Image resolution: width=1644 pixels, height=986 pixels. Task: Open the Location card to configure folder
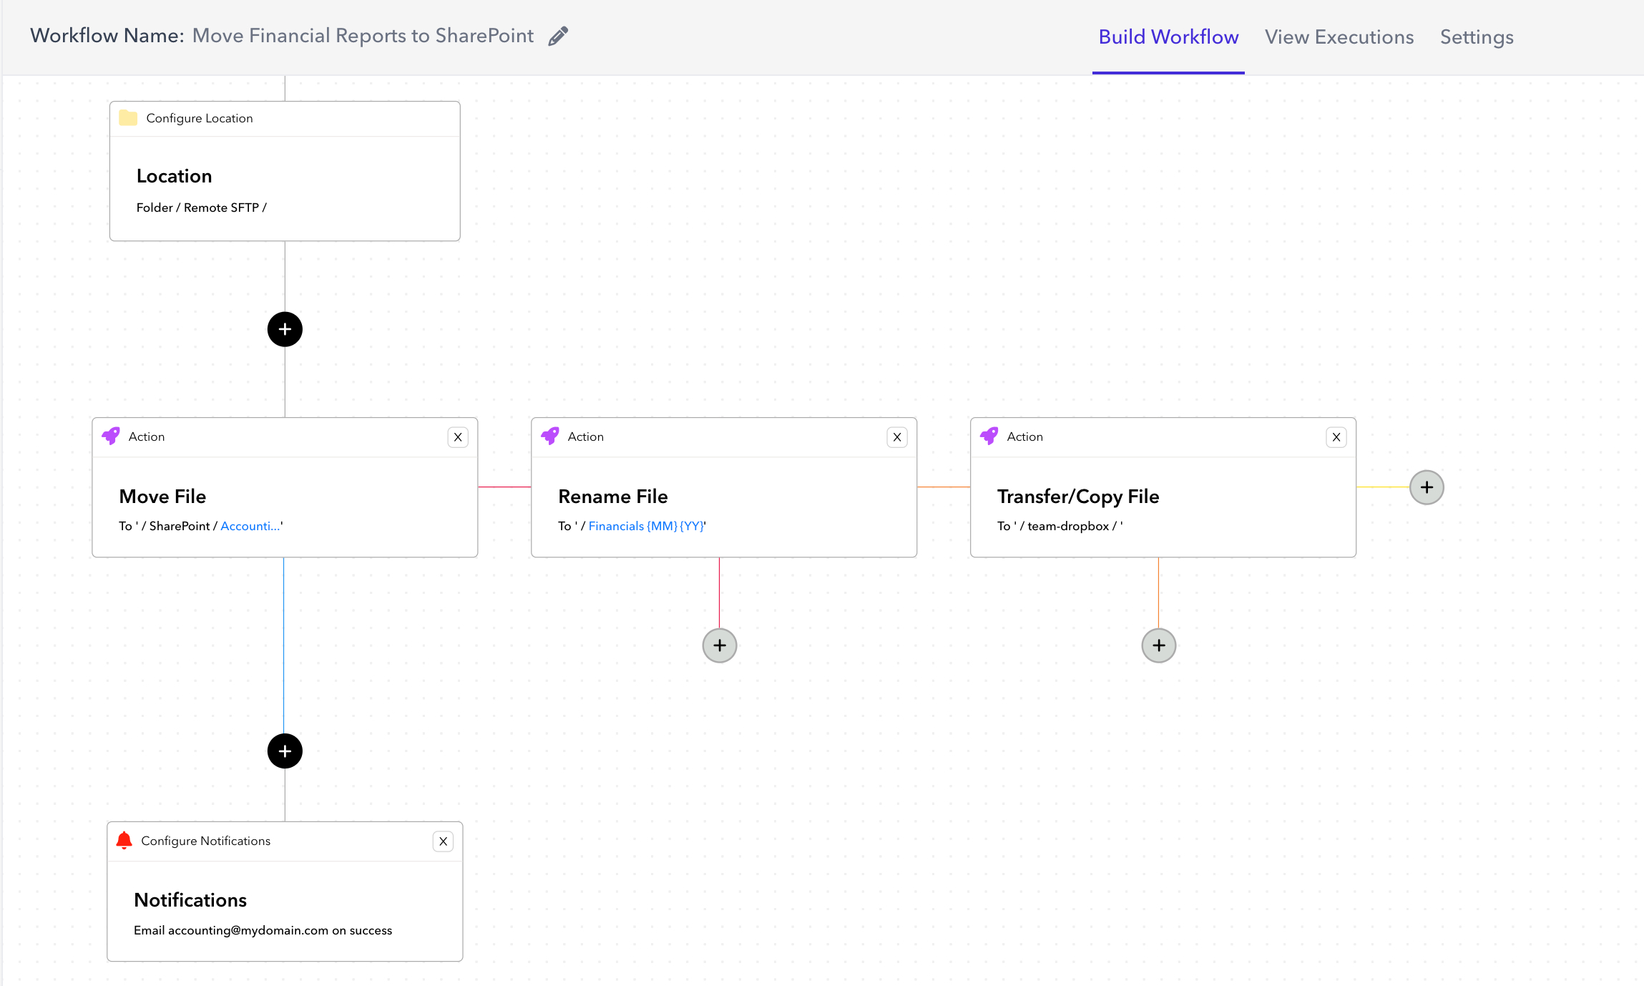(x=285, y=190)
